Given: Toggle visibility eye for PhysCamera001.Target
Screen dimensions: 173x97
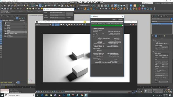Looking at the screenshot, I should point(5,33).
